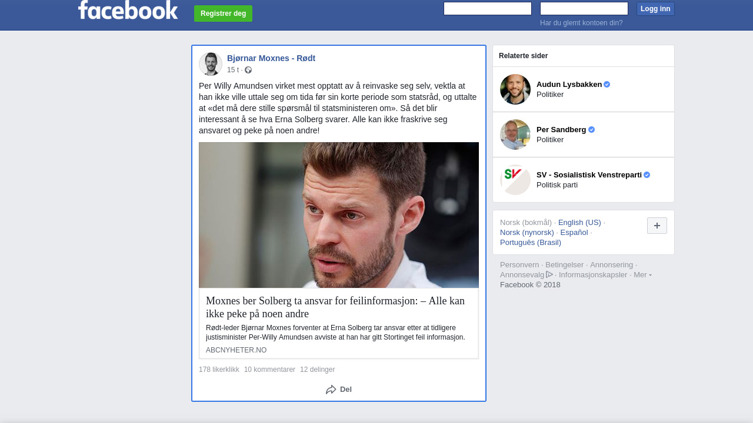
Task: Open the 'Moxnes ber Solberg ta ansvar' headline
Action: coord(335,307)
